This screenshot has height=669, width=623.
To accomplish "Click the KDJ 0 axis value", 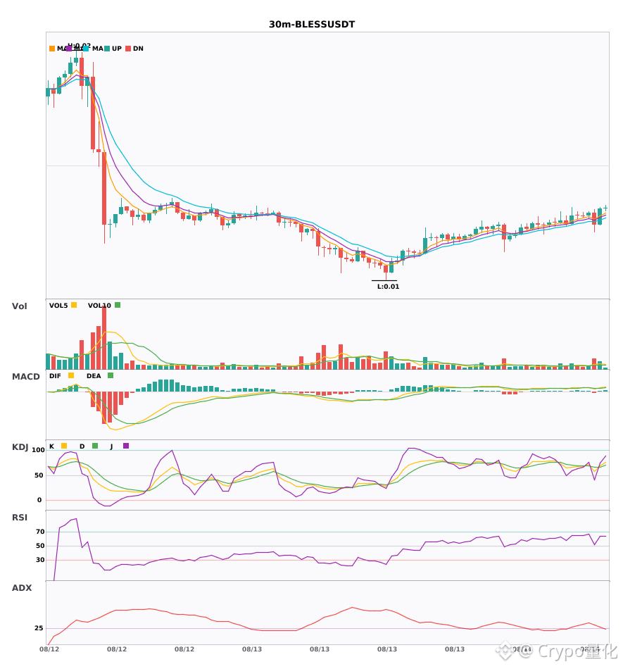I will click(39, 500).
